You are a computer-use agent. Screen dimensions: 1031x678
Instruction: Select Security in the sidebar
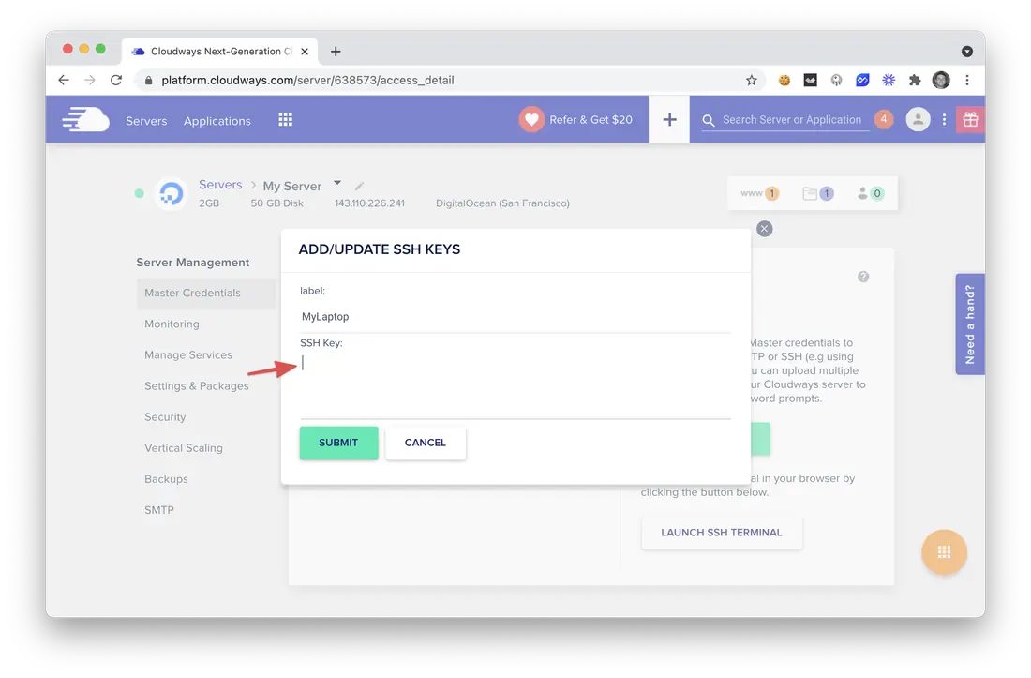click(165, 417)
